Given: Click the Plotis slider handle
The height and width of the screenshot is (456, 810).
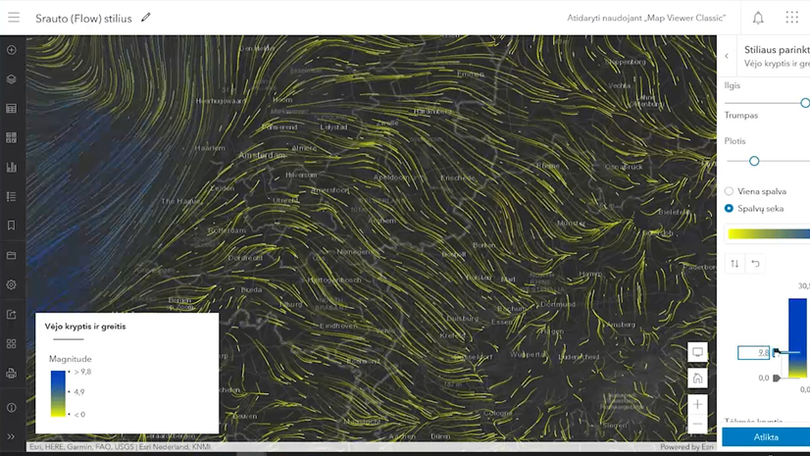Looking at the screenshot, I should point(754,161).
